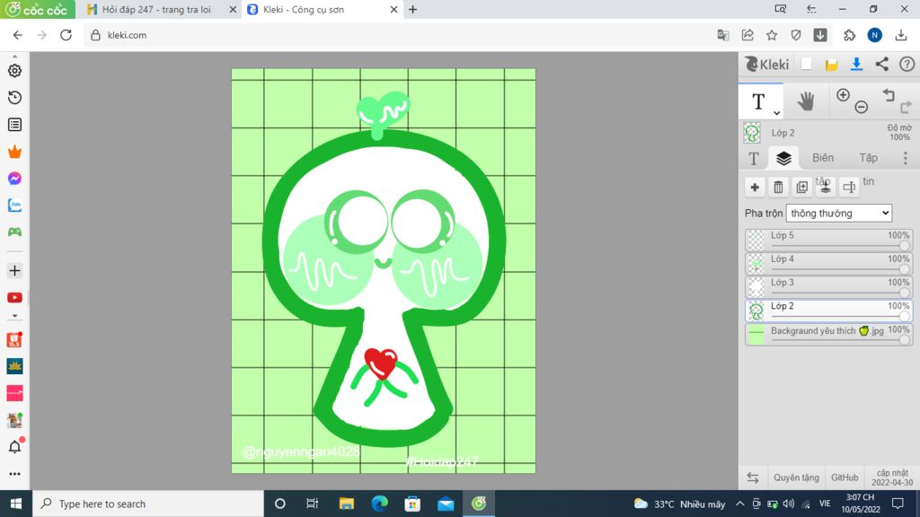Select the Background yêu thích layer
Viewport: 920px width, 517px height.
(x=828, y=335)
